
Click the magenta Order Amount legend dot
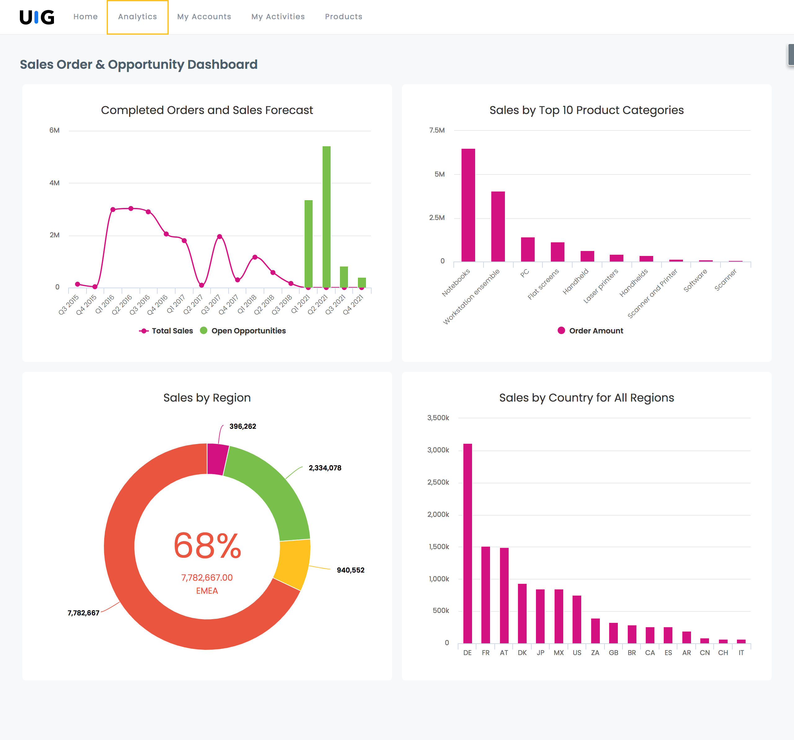click(561, 330)
